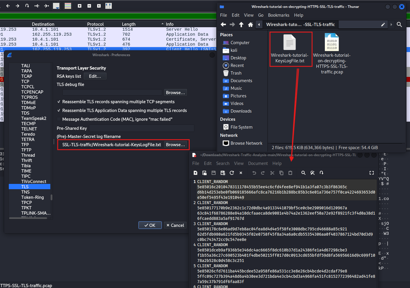Click Go to specified packet icon
This screenshot has width=410, height=288.
coord(27,6)
